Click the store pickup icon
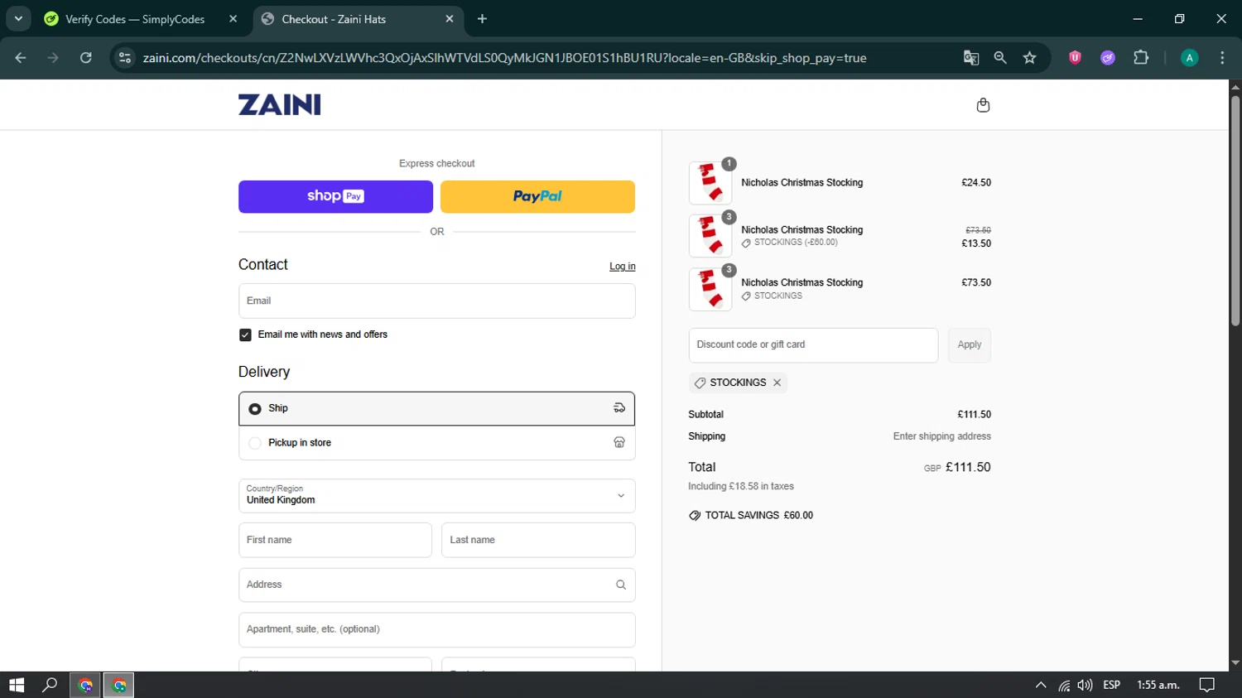This screenshot has height=698, width=1242. pyautogui.click(x=619, y=443)
